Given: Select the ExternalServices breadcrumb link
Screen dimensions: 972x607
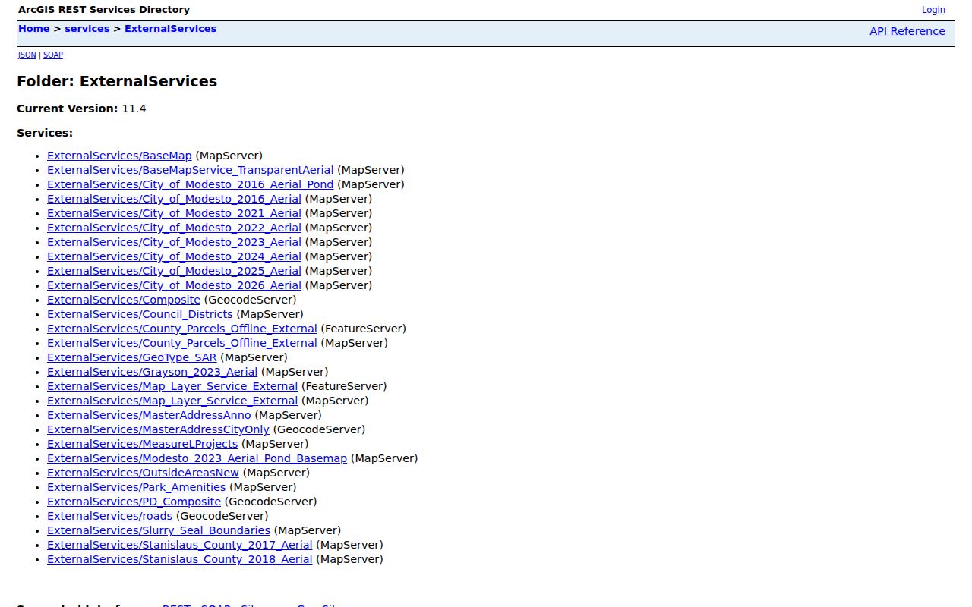Looking at the screenshot, I should [170, 29].
